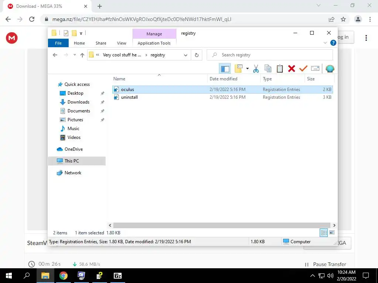378x283 pixels.
Task: Click the horizontal scrollbar in file list
Action: (222, 225)
